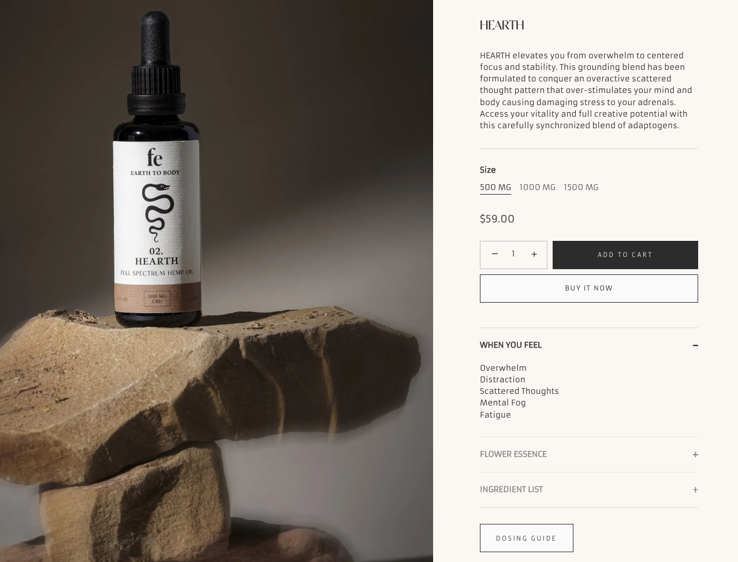738x562 pixels.
Task: Select the 500 MG size option
Action: 495,187
